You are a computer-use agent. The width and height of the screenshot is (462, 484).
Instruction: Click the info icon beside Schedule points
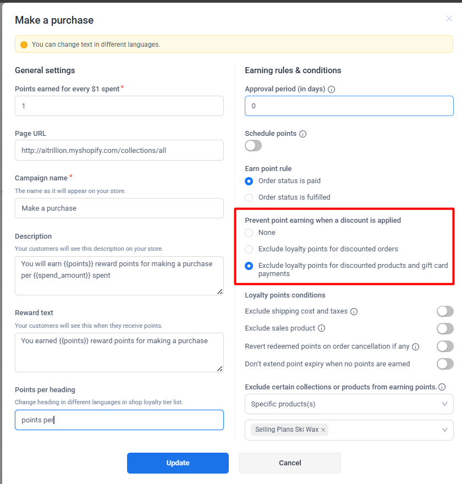(x=303, y=134)
